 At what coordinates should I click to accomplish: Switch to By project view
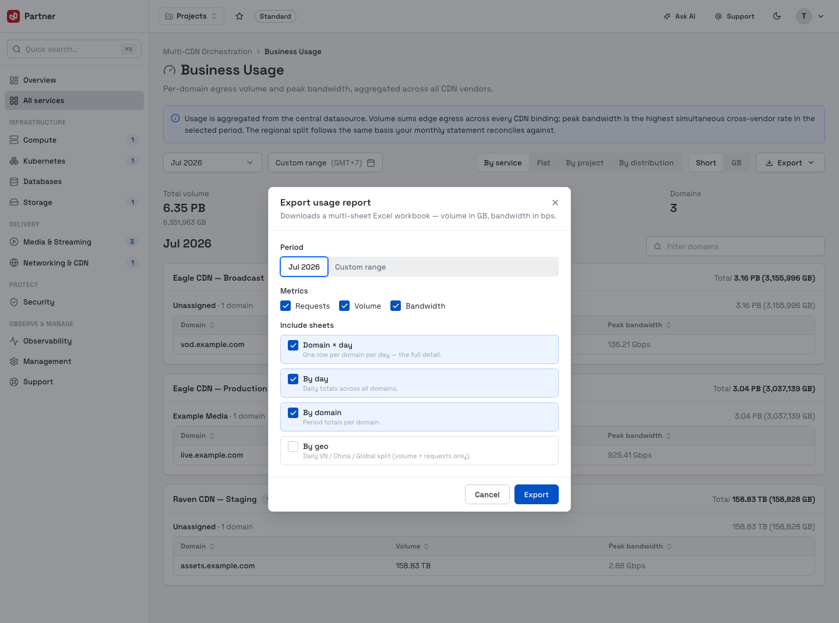(584, 163)
